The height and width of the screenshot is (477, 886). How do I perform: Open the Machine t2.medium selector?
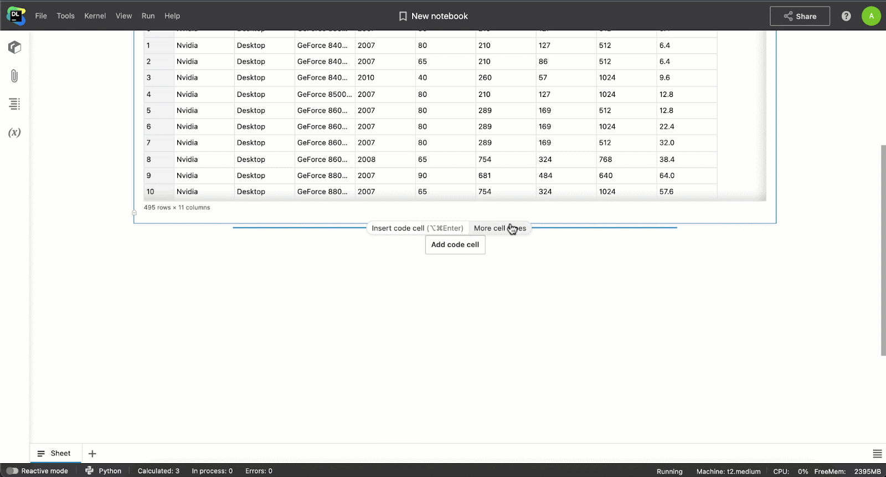pos(728,471)
